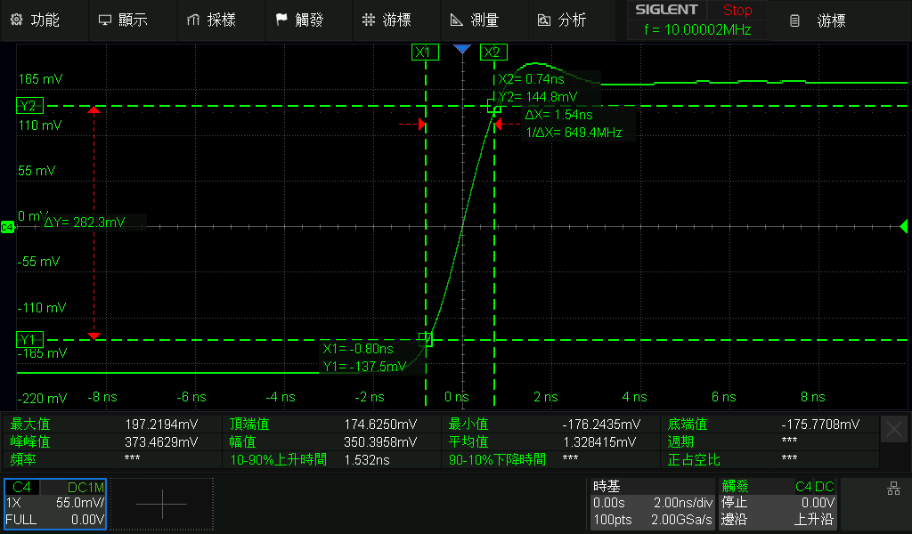Click the frequency counter f = 10.00002MHz
This screenshot has height=534, width=912.
click(697, 29)
